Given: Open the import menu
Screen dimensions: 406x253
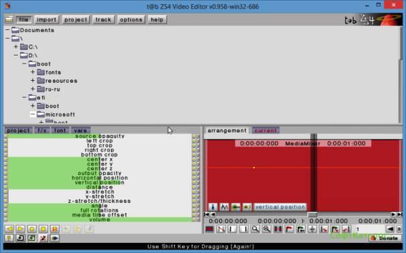Looking at the screenshot, I should click(x=46, y=19).
